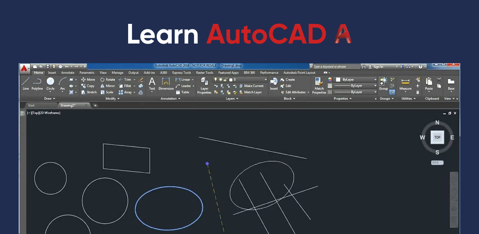Viewport: 479px width, 234px height.
Task: Open the Measure utility
Action: [x=406, y=84]
